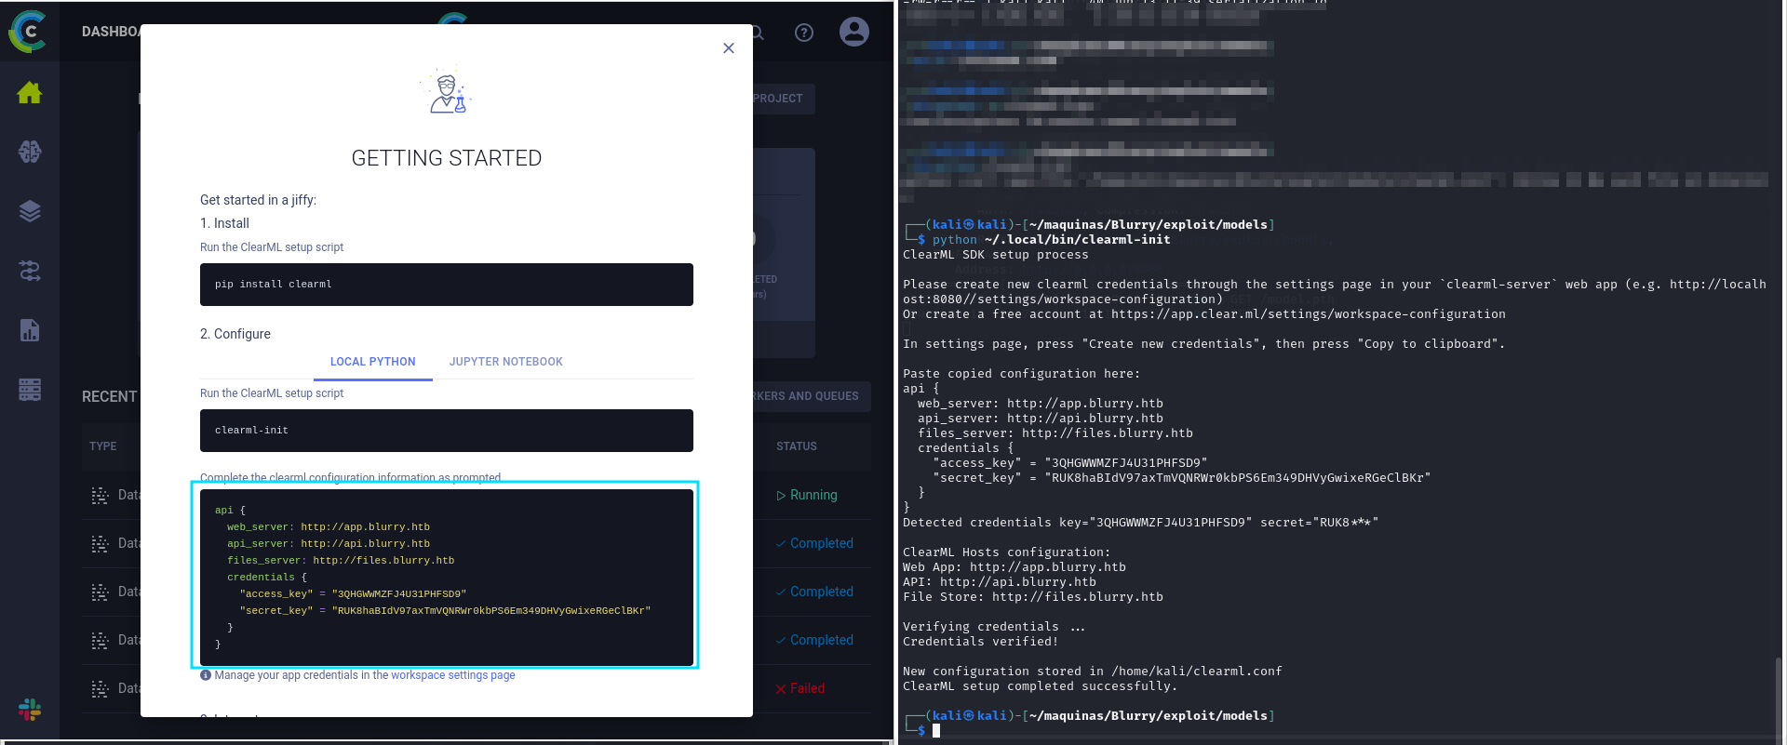Image resolution: width=1787 pixels, height=745 pixels.
Task: Open the brain-shaped Projects sidebar icon
Action: [30, 152]
